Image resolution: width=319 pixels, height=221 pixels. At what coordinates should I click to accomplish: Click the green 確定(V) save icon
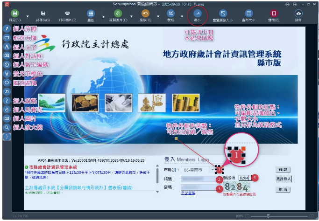tap(14, 14)
